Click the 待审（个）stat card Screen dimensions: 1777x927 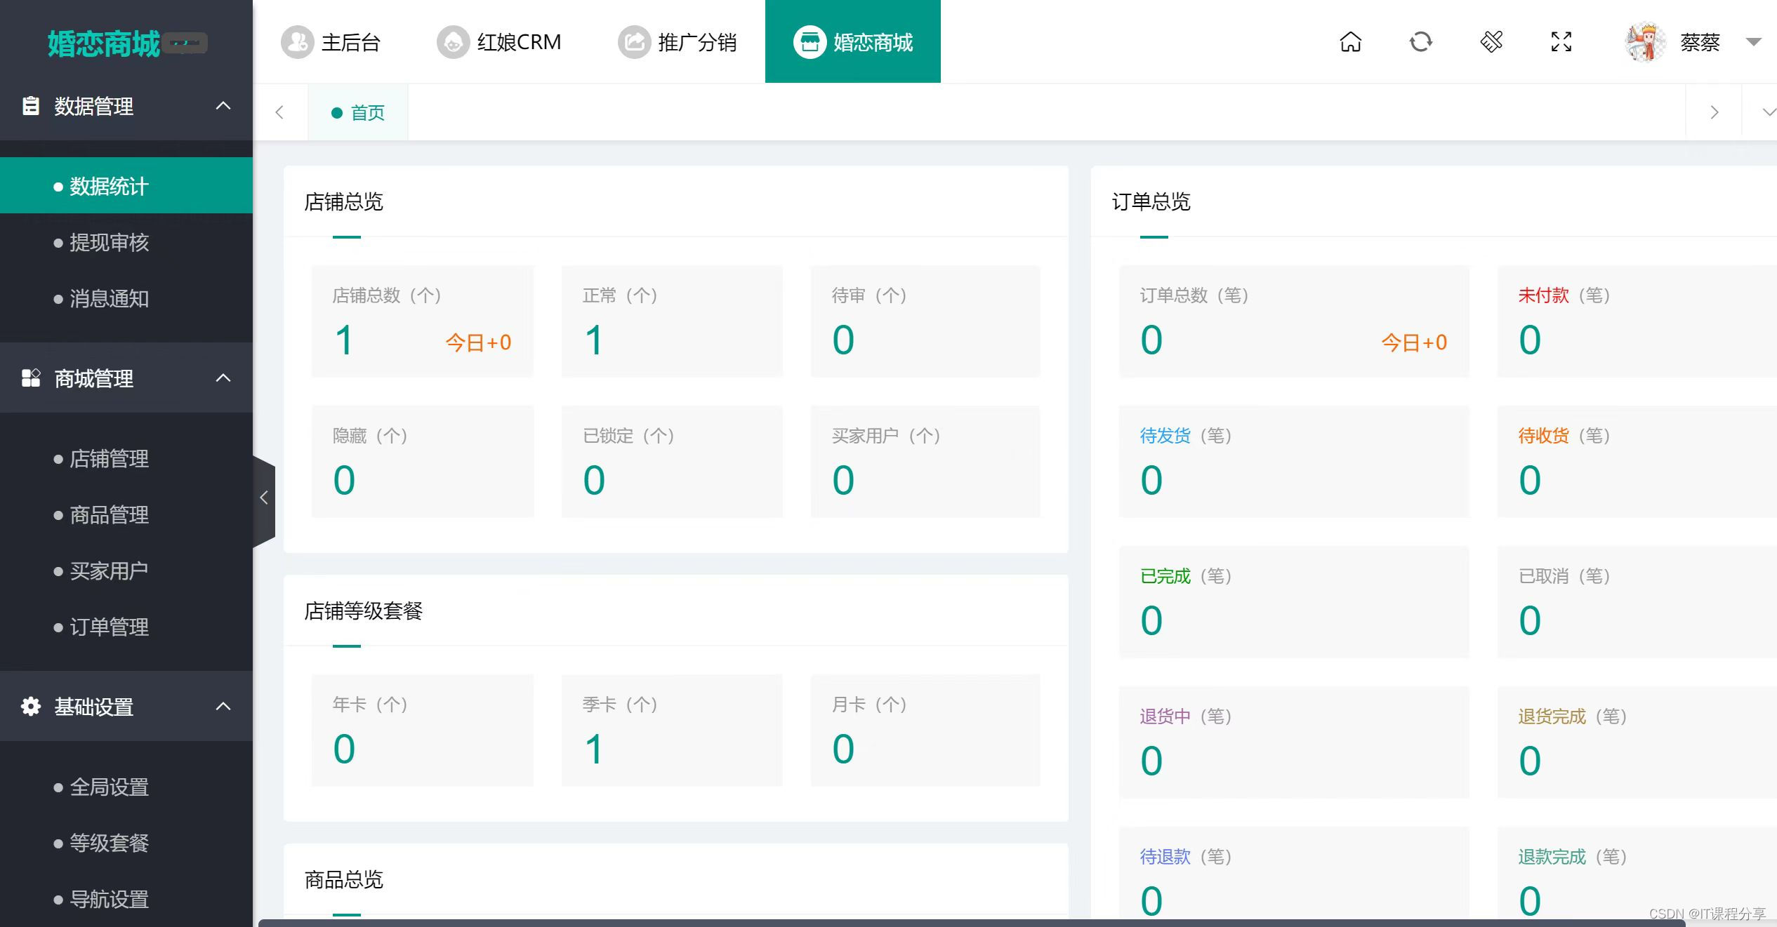coord(925,321)
